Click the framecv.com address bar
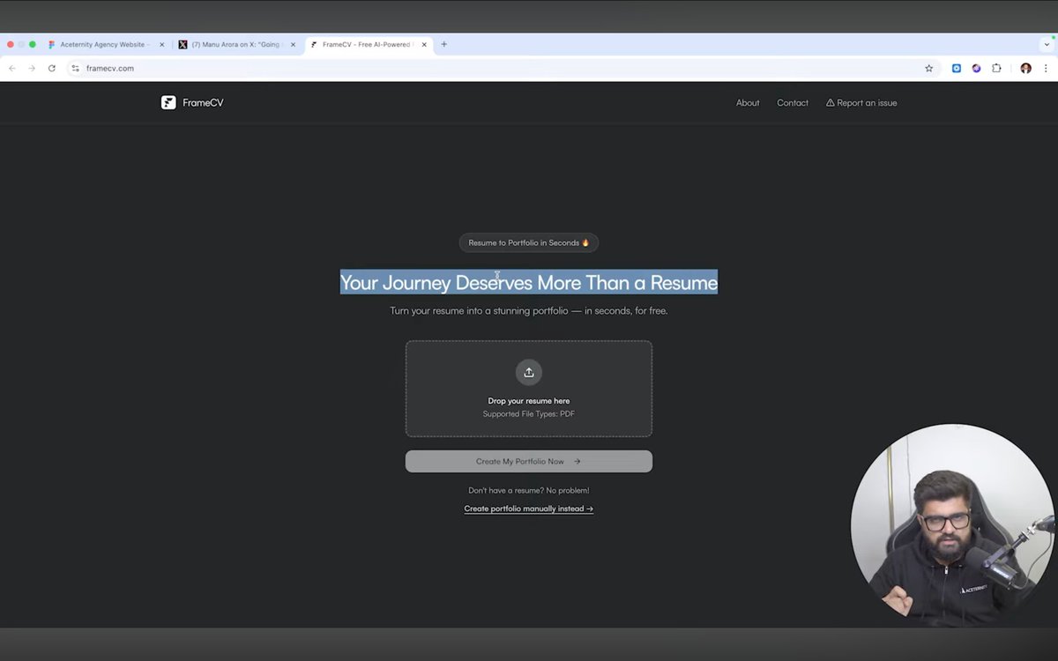Viewport: 1058px width, 661px height. (503, 68)
